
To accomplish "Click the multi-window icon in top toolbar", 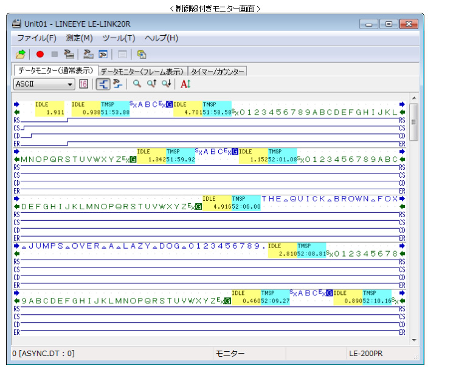I will [142, 54].
